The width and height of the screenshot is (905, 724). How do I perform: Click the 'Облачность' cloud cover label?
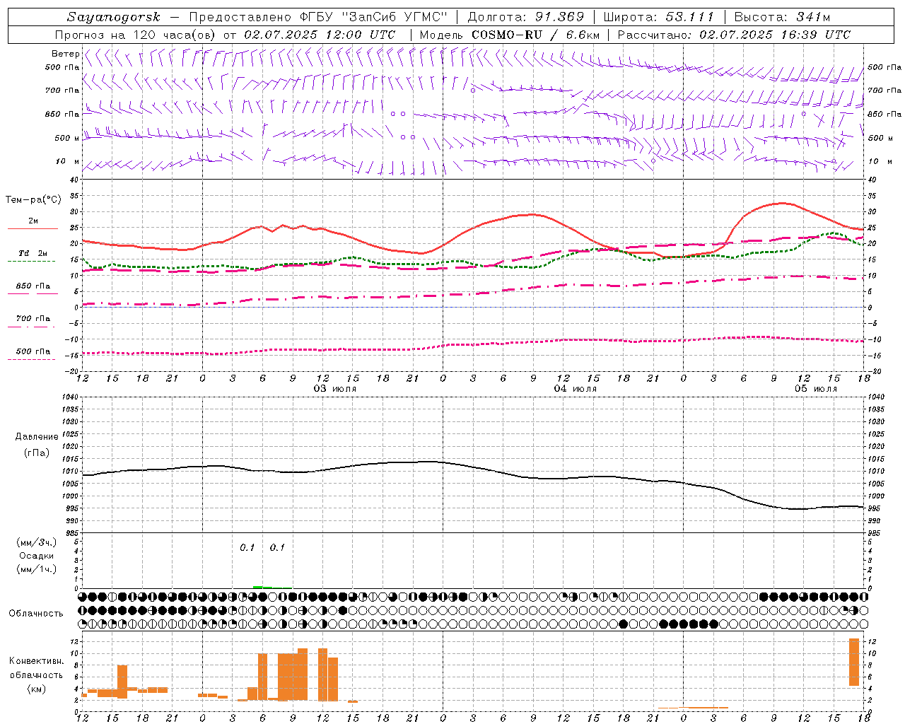point(36,614)
